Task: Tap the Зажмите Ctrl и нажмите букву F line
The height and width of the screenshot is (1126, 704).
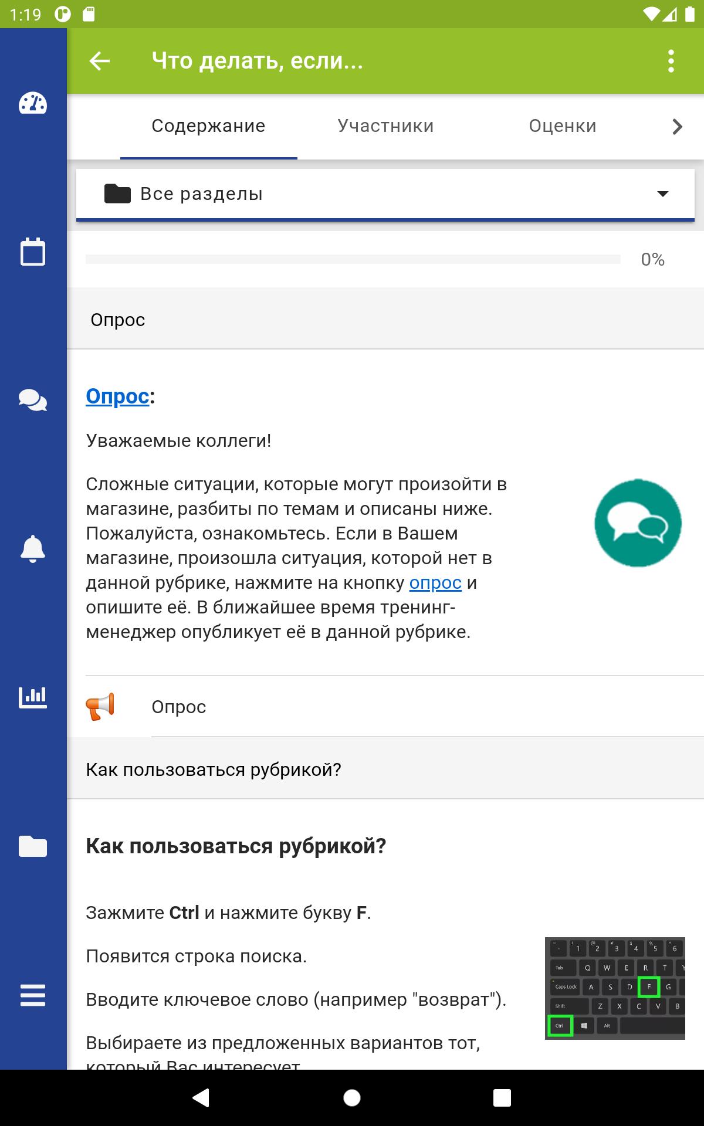Action: point(228,913)
